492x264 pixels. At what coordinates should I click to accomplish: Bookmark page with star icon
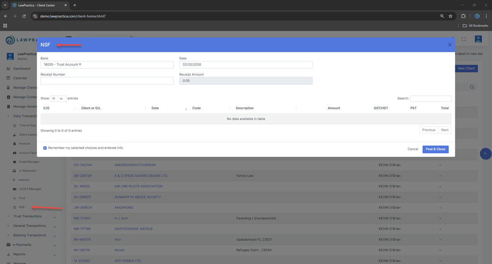coord(450,16)
